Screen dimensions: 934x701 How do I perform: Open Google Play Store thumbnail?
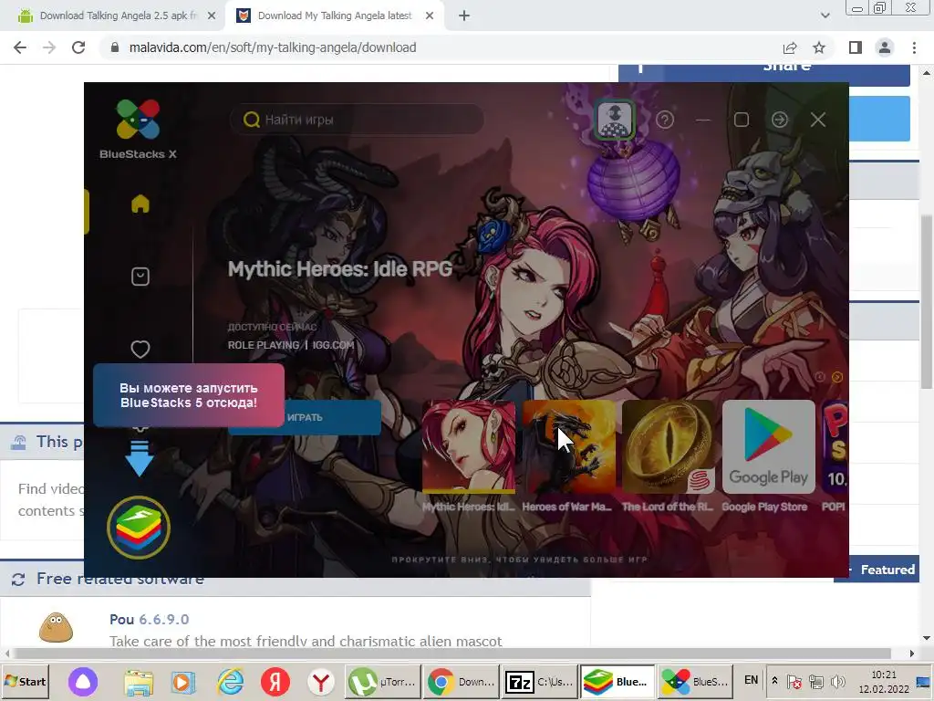(x=768, y=446)
